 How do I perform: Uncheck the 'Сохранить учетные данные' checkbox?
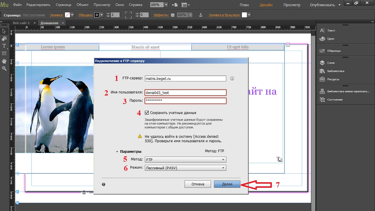147,113
